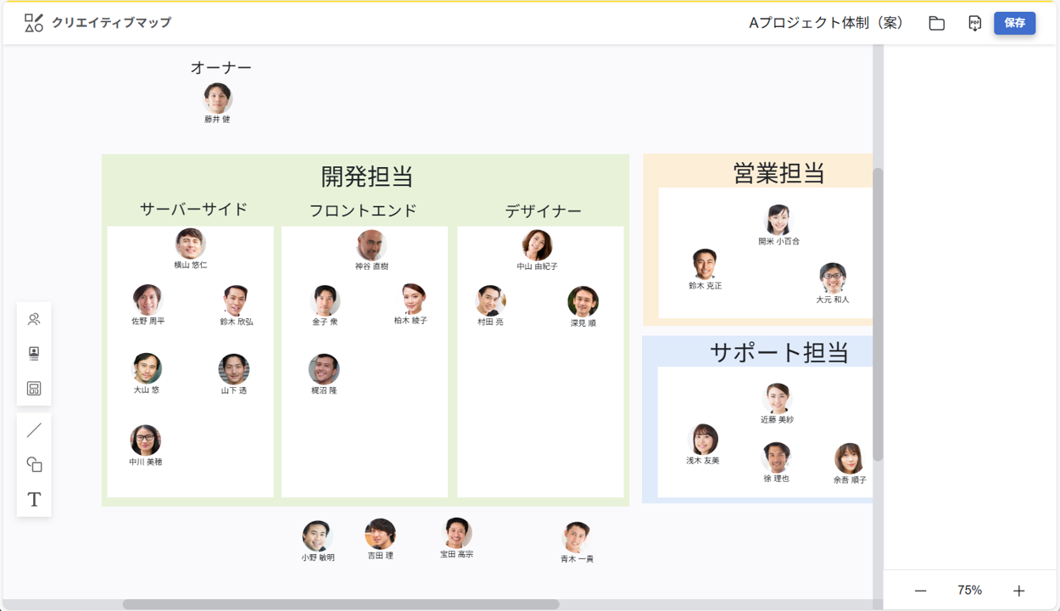
Task: Click the クリエイティブマップ logo icon
Action: [x=34, y=22]
